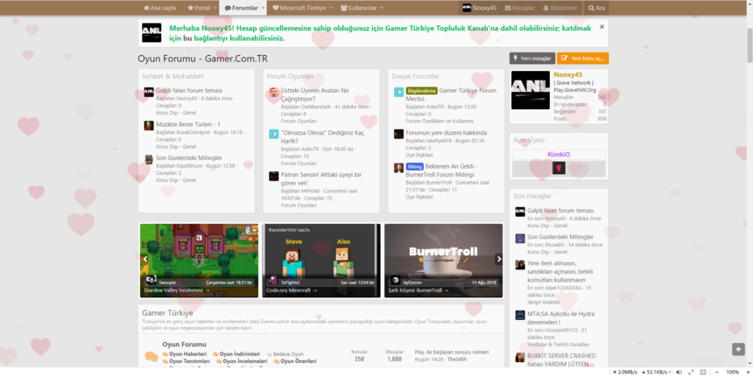
Task: Open the Portal tab
Action: (x=199, y=8)
